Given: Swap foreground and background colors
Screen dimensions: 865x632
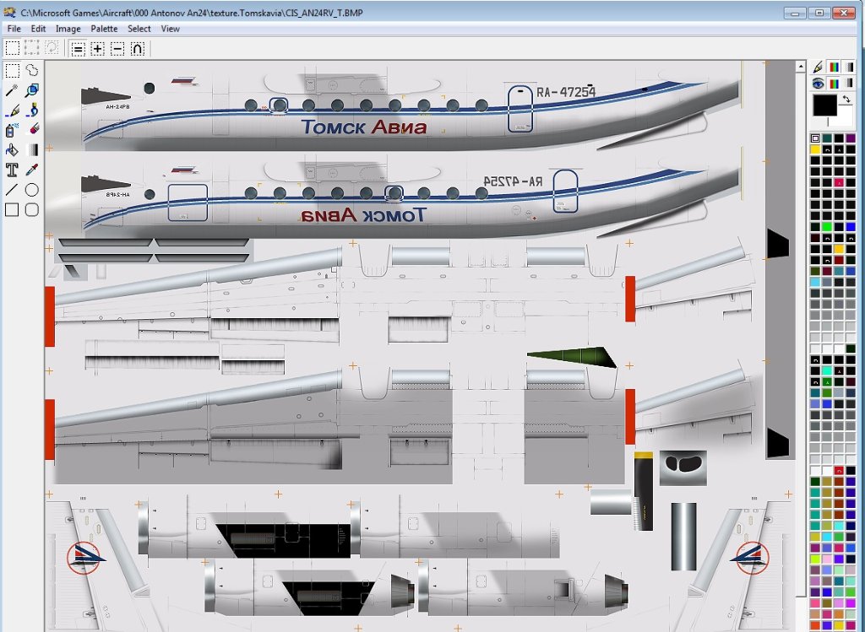Looking at the screenshot, I should pos(846,100).
